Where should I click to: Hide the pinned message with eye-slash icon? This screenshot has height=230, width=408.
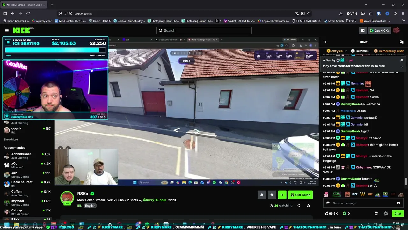coord(402,60)
